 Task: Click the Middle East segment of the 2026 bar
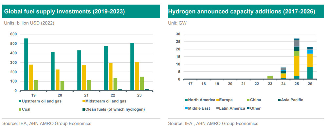coord(310,52)
